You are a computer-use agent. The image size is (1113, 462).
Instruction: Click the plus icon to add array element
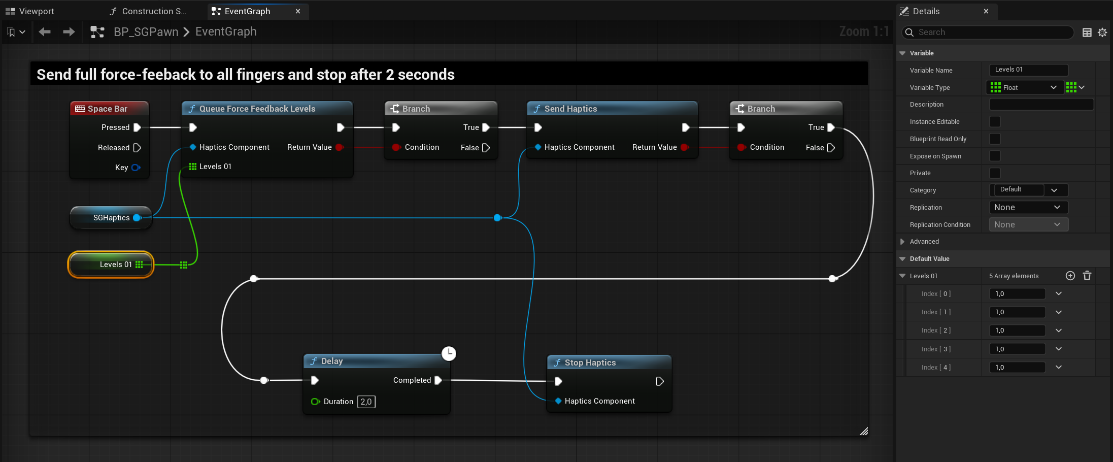[x=1070, y=276]
